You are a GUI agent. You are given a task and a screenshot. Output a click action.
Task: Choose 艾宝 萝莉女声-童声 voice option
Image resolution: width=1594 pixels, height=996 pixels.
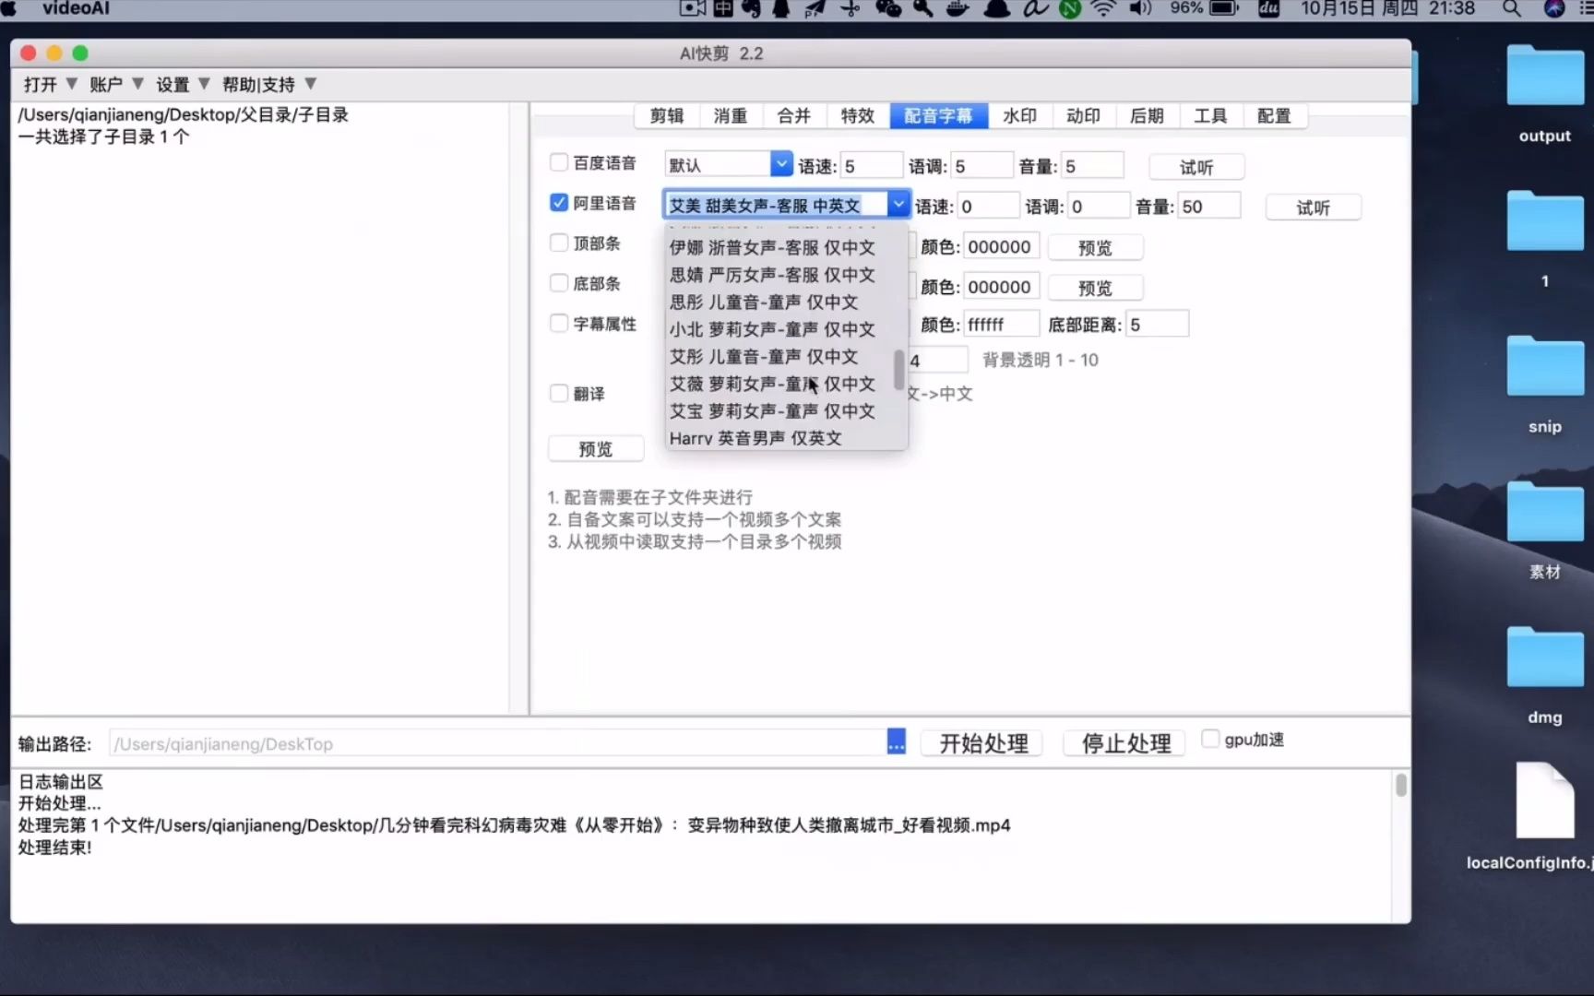(772, 411)
